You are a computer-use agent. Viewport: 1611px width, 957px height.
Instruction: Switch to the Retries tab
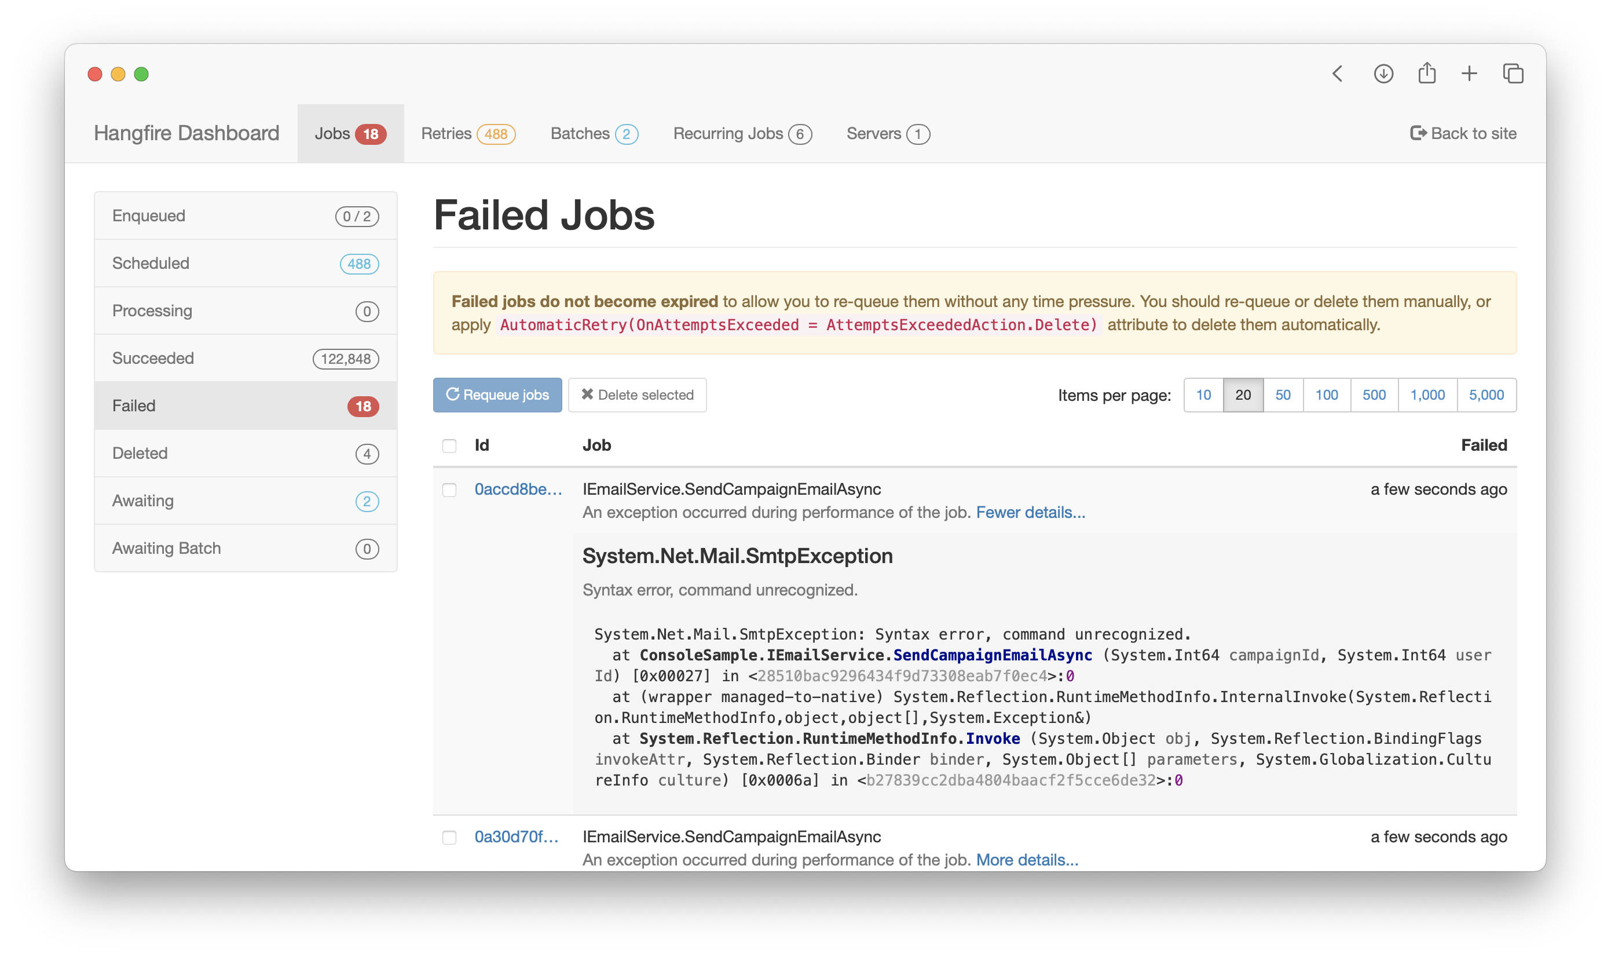pos(468,133)
